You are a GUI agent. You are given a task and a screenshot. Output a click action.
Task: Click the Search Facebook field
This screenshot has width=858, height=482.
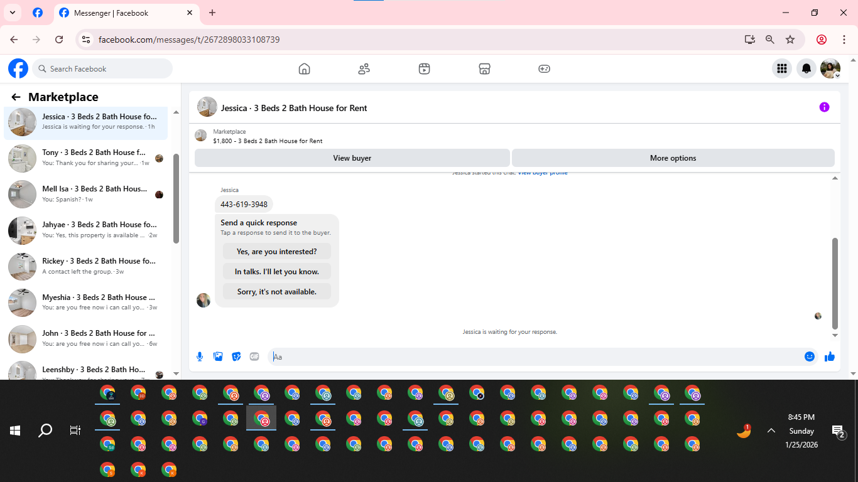[102, 68]
